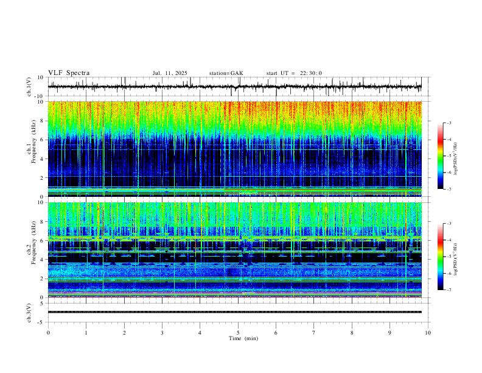Click the ch.1 spectrogram panel
482x373 pixels.
(234, 149)
